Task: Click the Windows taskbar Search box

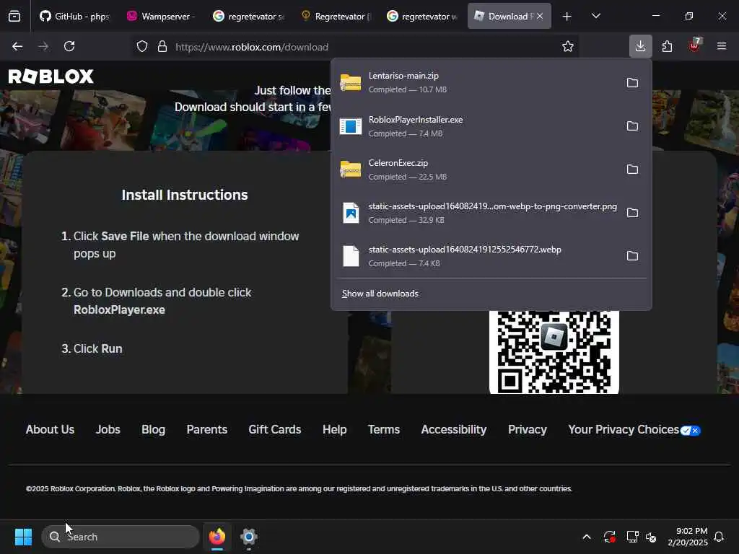Action: [121, 537]
